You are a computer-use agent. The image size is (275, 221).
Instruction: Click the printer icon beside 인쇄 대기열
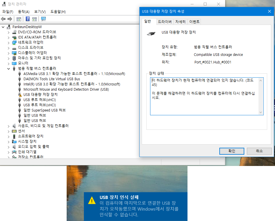click(14, 152)
